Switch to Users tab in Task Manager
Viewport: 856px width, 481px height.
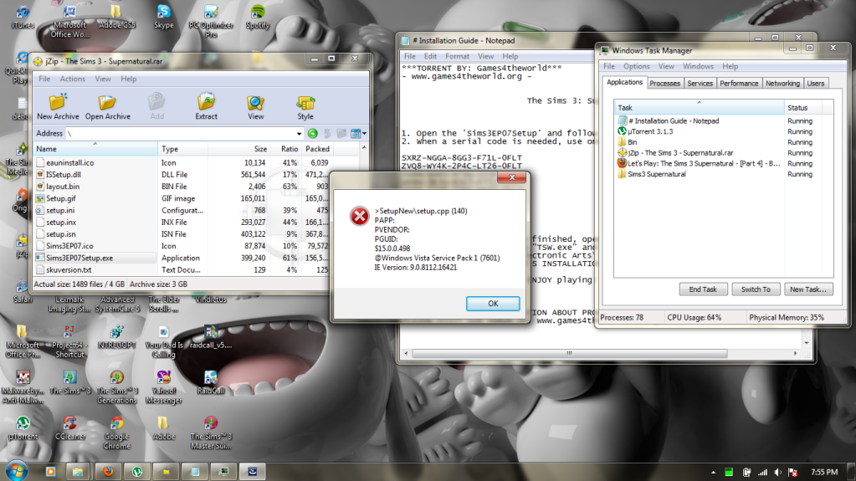coord(816,83)
